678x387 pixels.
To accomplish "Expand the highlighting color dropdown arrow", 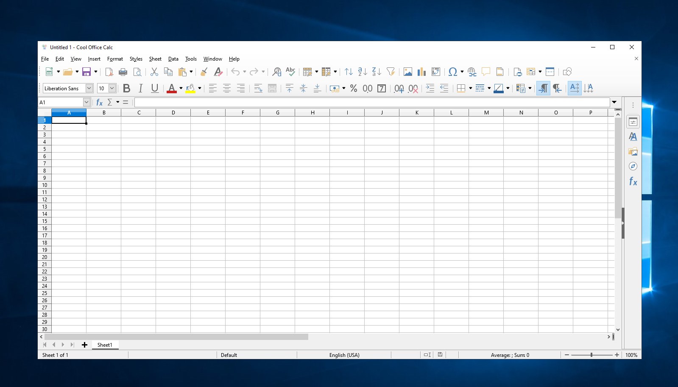I will [x=199, y=88].
